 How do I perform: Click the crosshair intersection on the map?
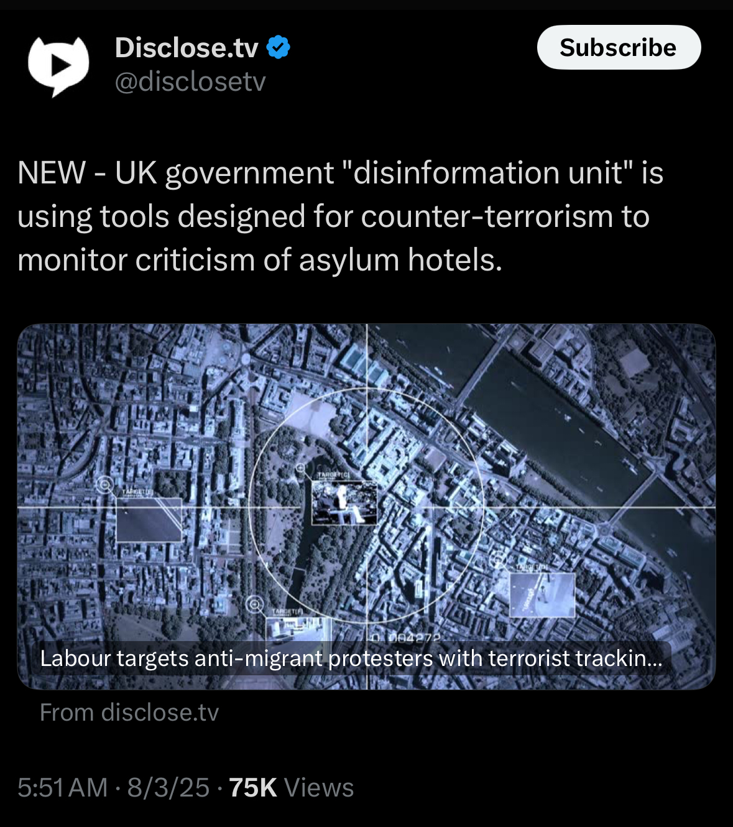[x=367, y=508]
